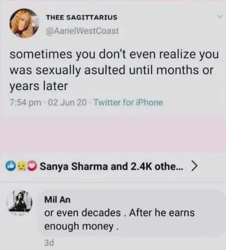Click the 3d comment timestamp
Image resolution: width=226 pixels, height=250 pixels.
(x=49, y=243)
